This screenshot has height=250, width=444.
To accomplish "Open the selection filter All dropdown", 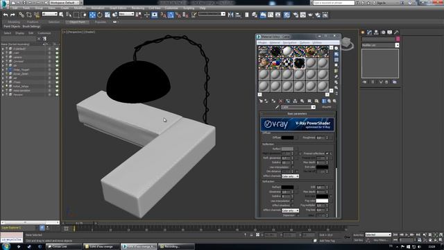I will 49,14.
